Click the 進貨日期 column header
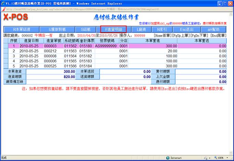234x161 pixels. pos(29,40)
